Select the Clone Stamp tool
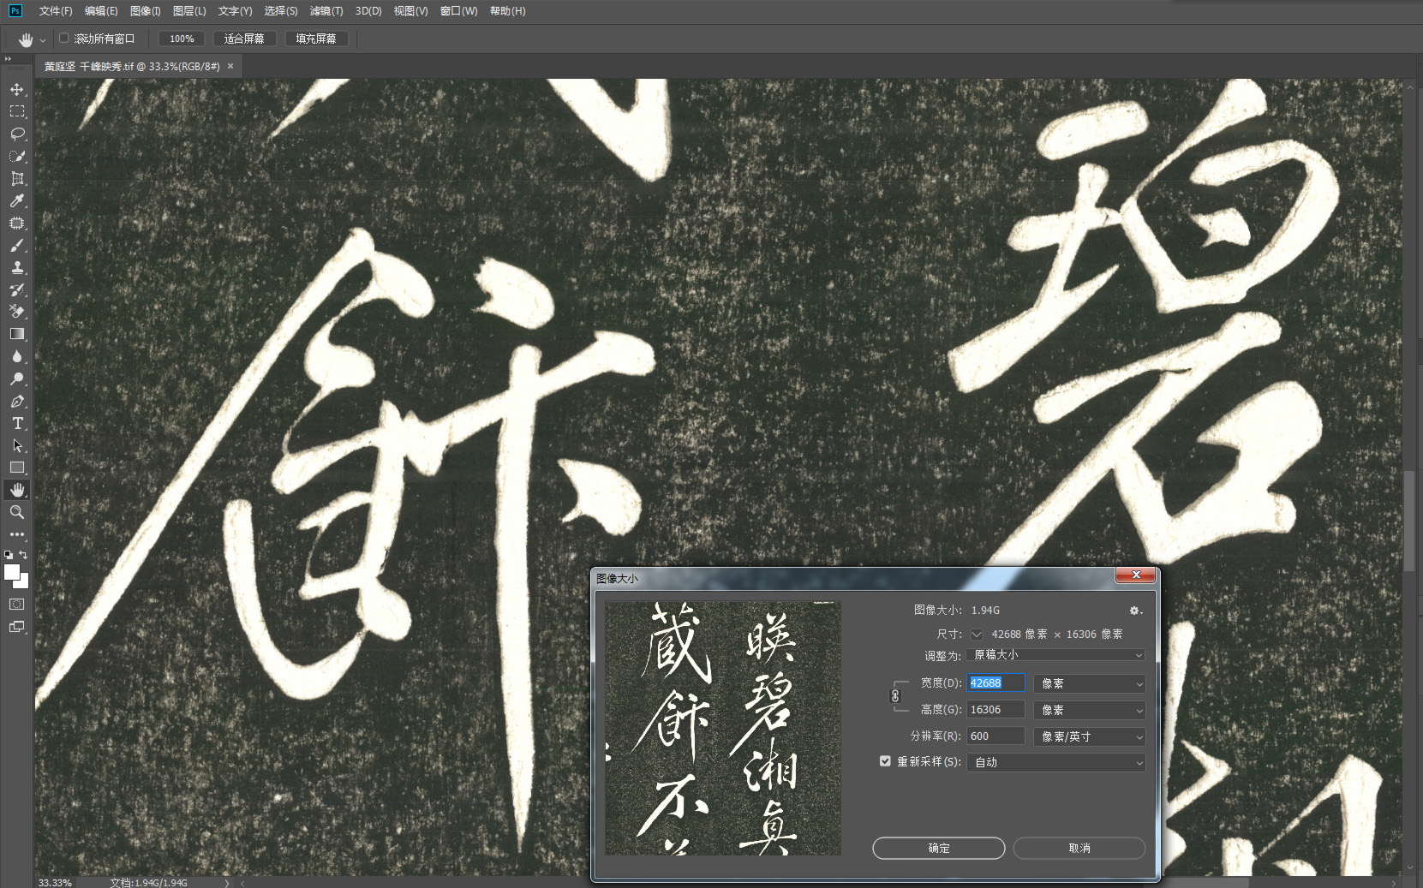This screenshot has width=1423, height=888. point(17,267)
